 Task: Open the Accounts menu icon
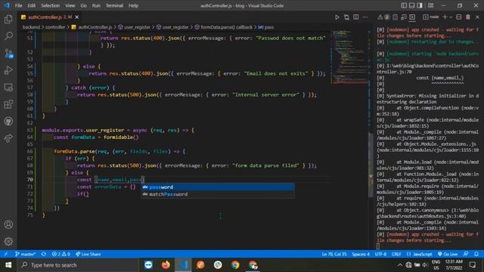pyautogui.click(x=8, y=224)
